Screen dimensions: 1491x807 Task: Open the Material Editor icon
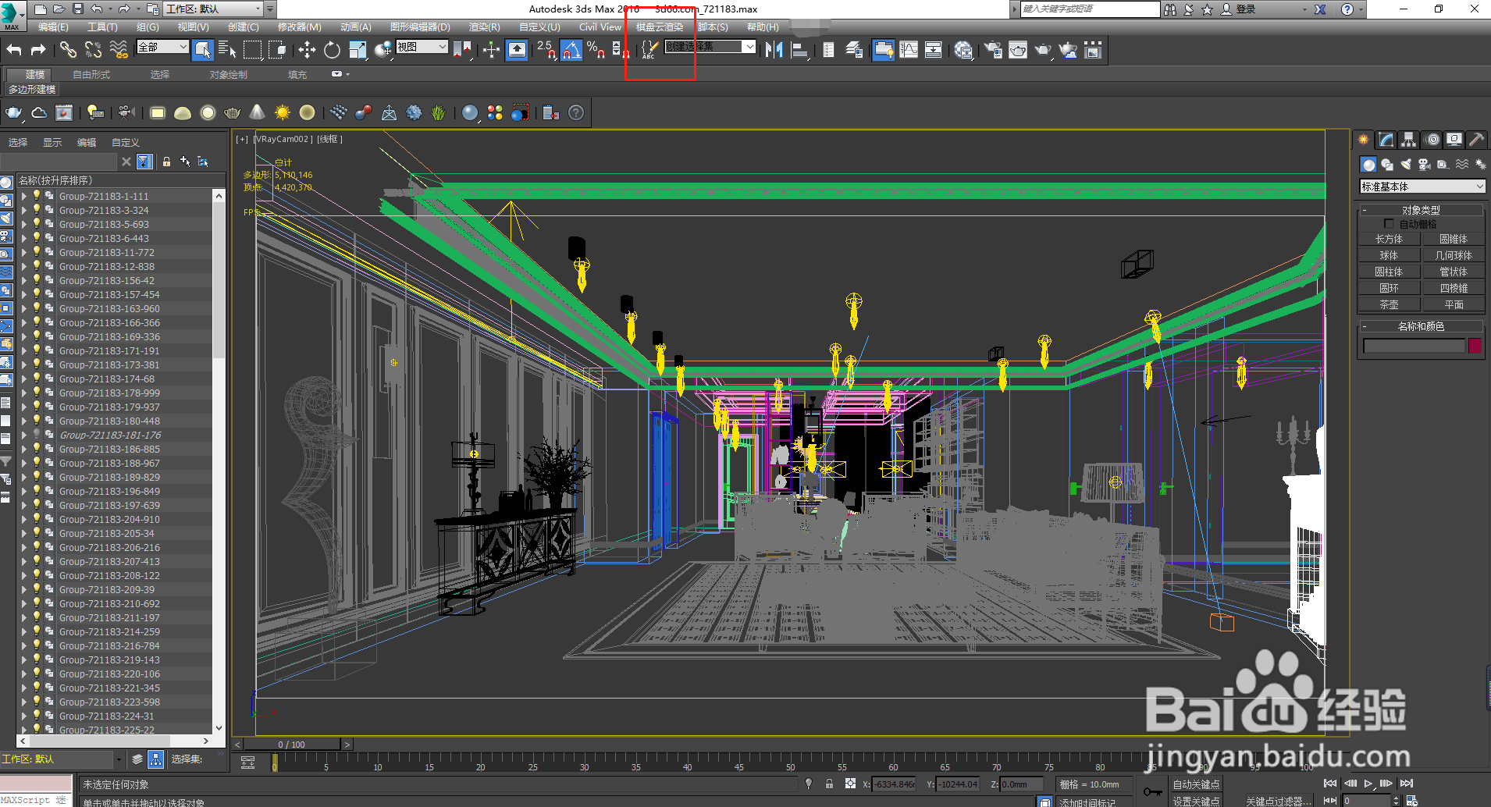(964, 50)
